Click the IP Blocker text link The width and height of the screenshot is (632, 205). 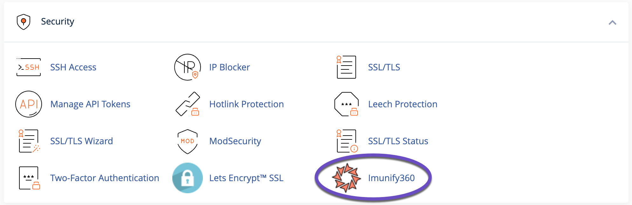pyautogui.click(x=229, y=67)
